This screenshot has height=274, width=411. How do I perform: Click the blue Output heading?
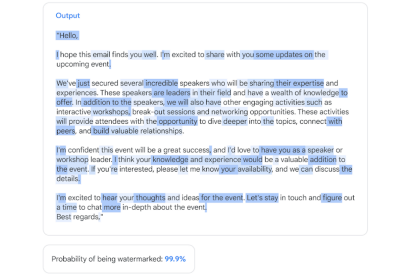[68, 15]
